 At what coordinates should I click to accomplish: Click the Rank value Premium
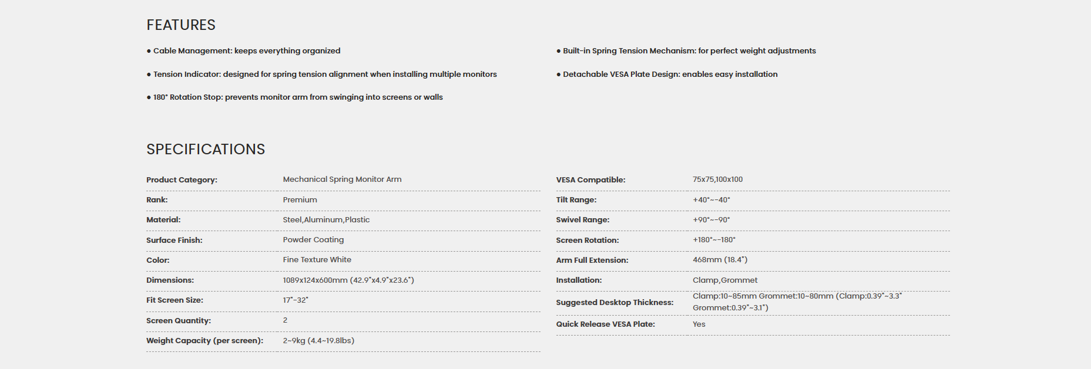click(x=300, y=200)
